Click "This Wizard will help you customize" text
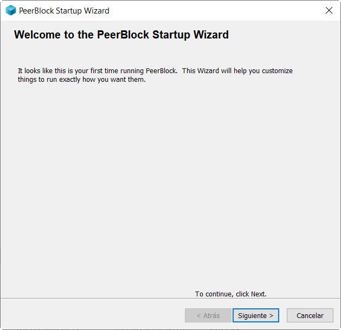The height and width of the screenshot is (330, 341). [237, 71]
